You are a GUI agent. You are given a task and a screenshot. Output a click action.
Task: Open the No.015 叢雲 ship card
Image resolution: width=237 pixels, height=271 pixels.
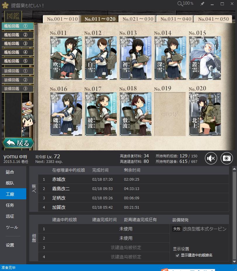[x=205, y=58]
